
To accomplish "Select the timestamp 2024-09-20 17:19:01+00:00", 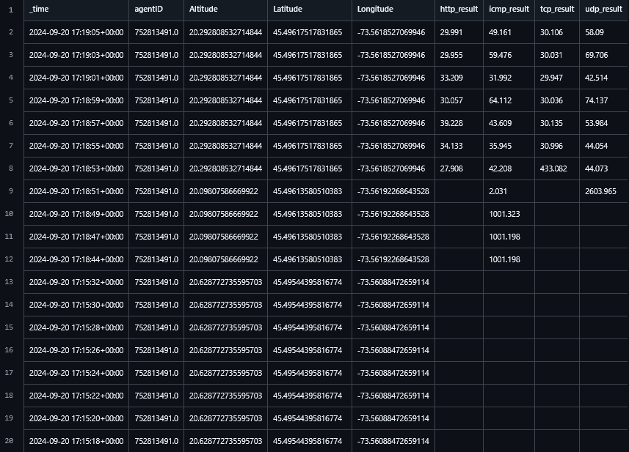I will (76, 78).
